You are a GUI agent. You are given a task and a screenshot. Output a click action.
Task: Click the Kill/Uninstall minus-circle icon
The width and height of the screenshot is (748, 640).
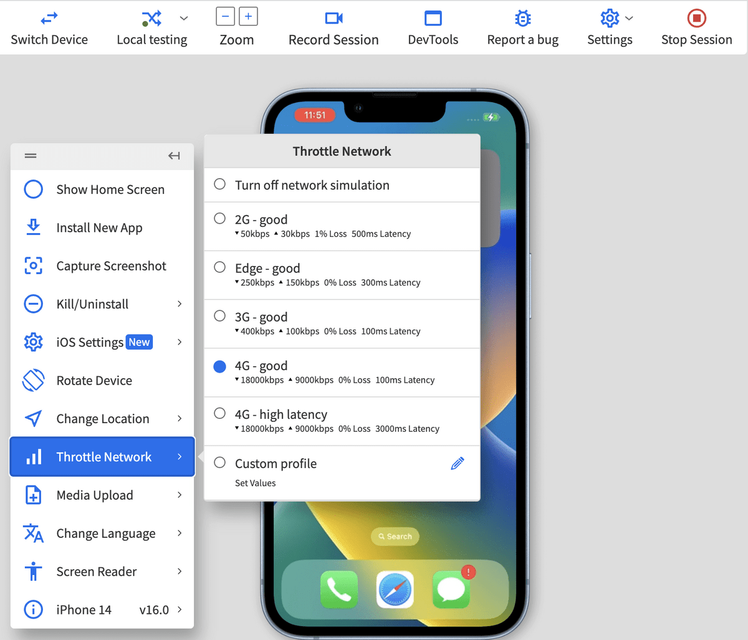[x=33, y=304]
